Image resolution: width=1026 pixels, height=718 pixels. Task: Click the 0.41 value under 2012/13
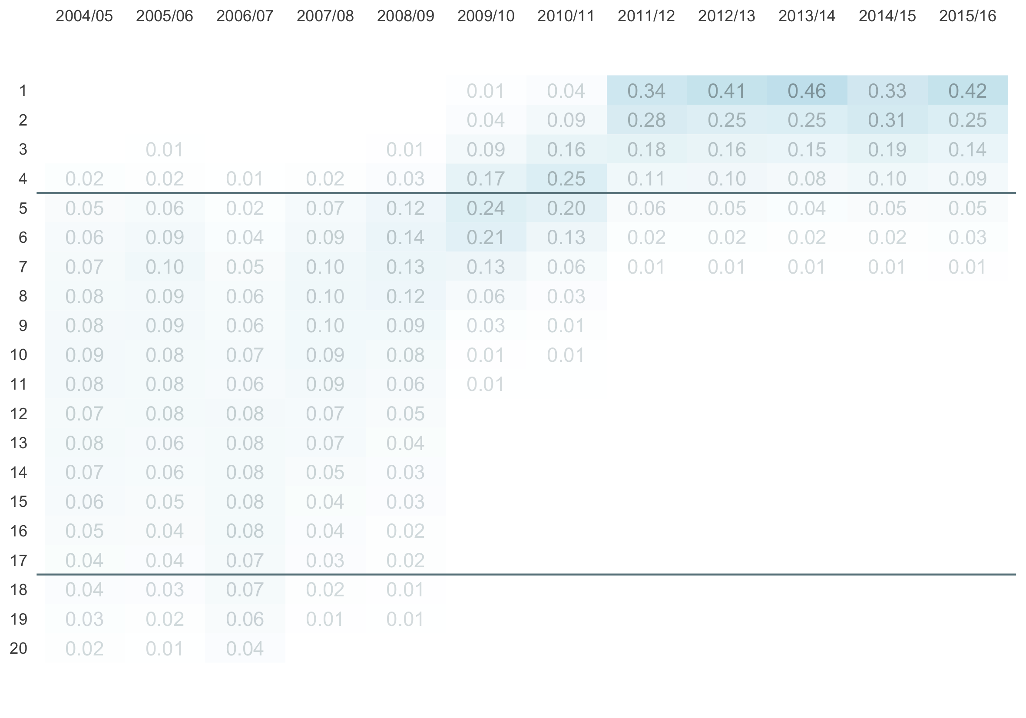coord(727,91)
